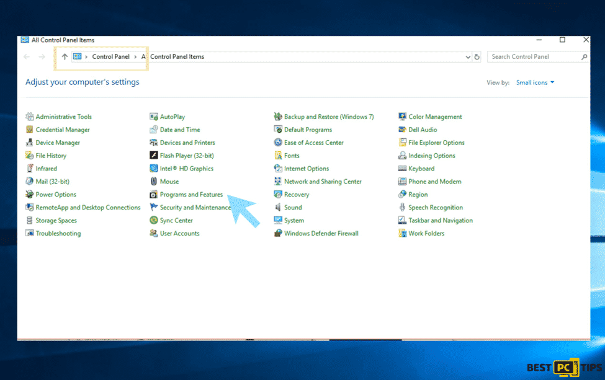Minimize the All Control Panel Items window
605x380 pixels.
[x=539, y=40]
